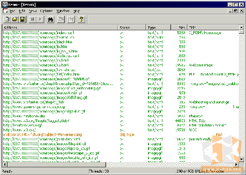
Task: Open Properties from the toolbar icon
Action: (71, 19)
